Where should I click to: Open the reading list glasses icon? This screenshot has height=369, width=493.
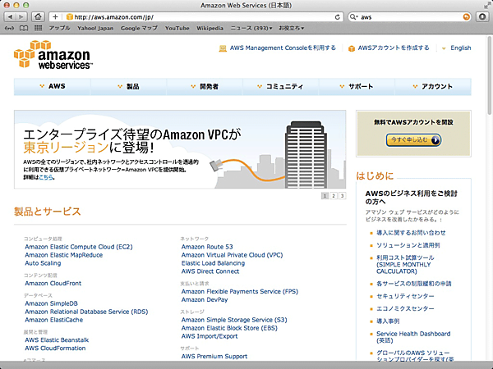point(9,27)
